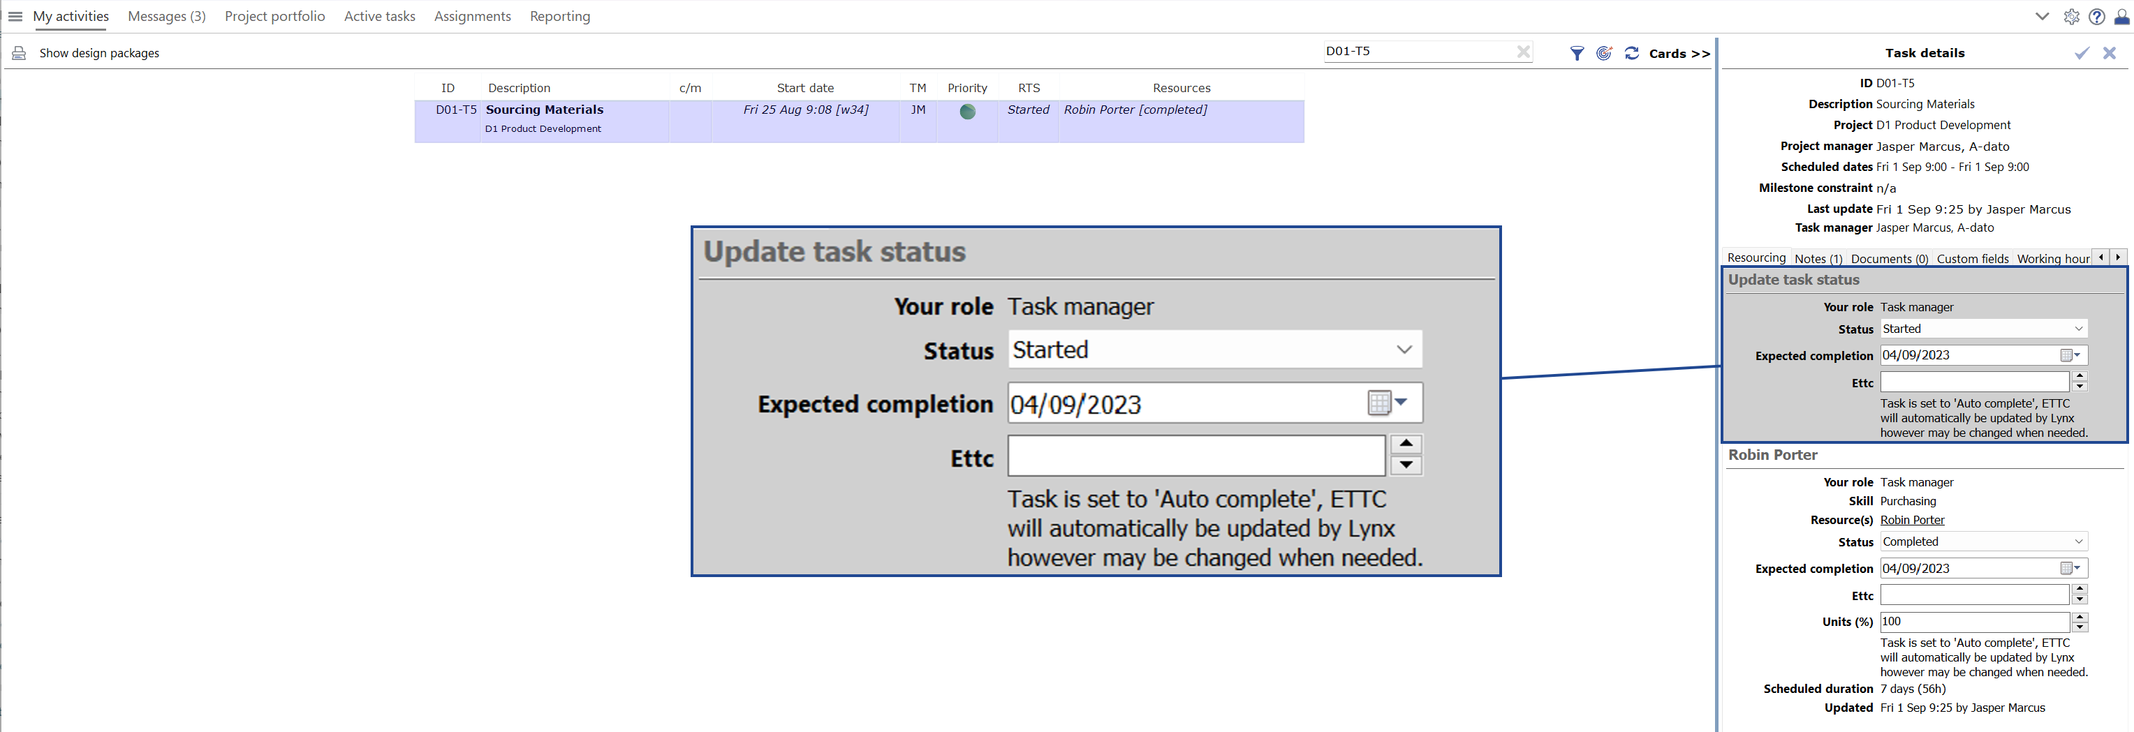Click D1 Product Development subtitle in task row
Image resolution: width=2134 pixels, height=732 pixels.
point(543,128)
